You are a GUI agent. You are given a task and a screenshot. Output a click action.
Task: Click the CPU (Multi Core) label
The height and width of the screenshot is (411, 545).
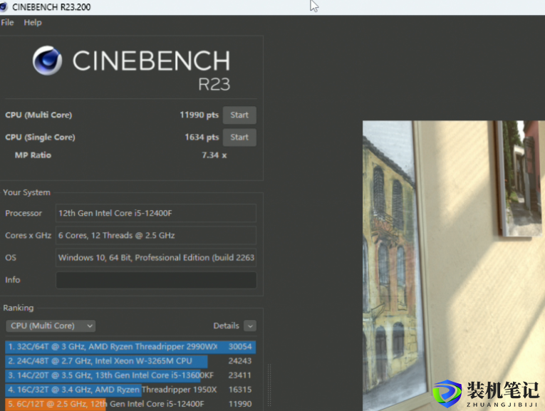click(38, 115)
